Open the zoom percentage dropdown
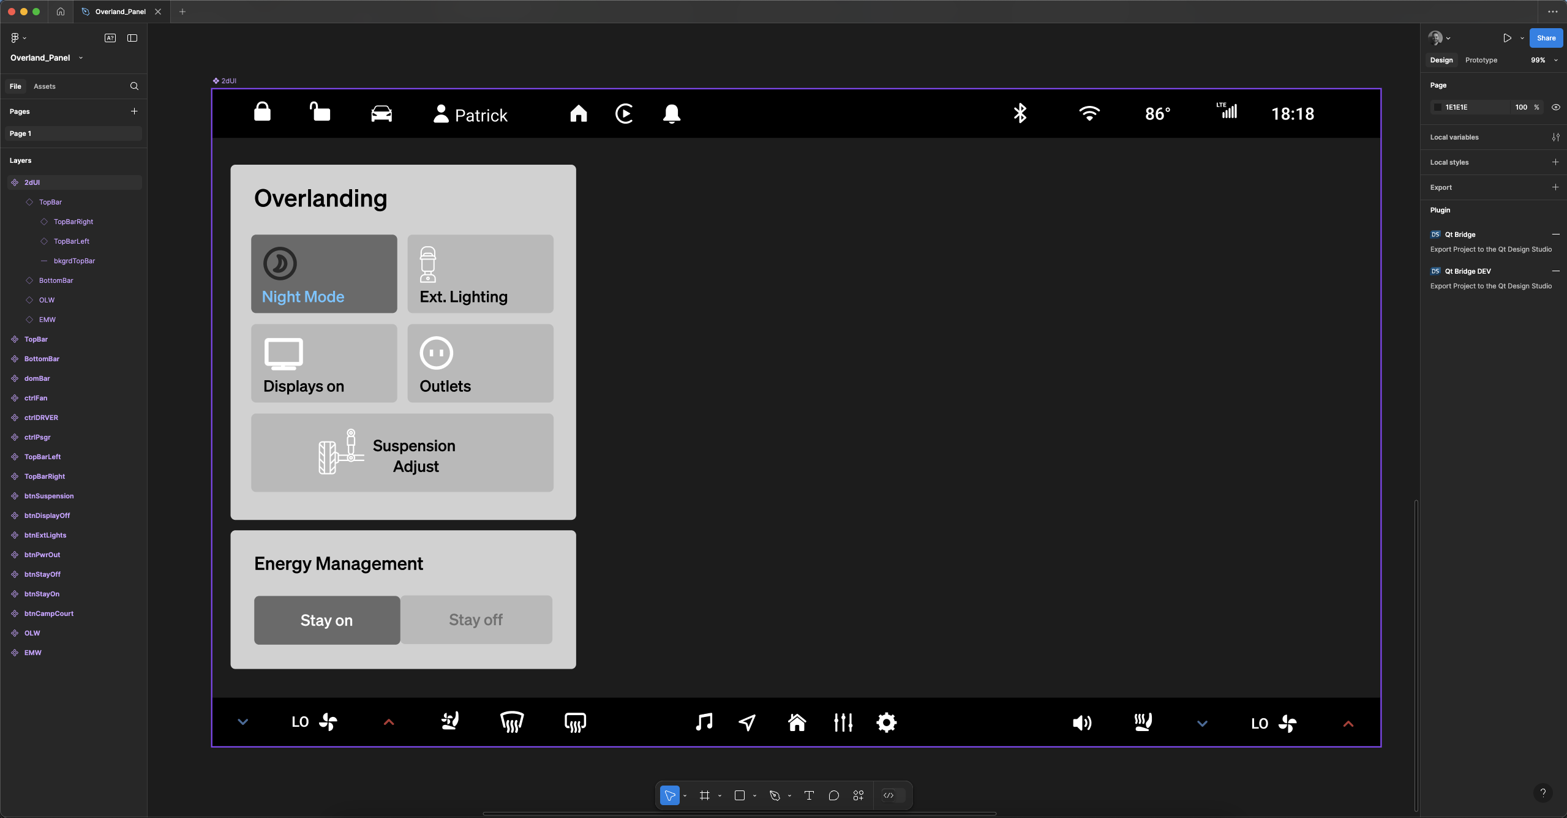Image resolution: width=1567 pixels, height=818 pixels. (1543, 60)
